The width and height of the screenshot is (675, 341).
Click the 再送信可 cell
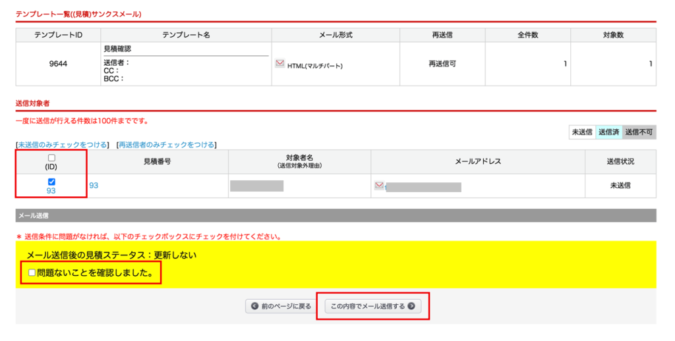click(x=448, y=64)
